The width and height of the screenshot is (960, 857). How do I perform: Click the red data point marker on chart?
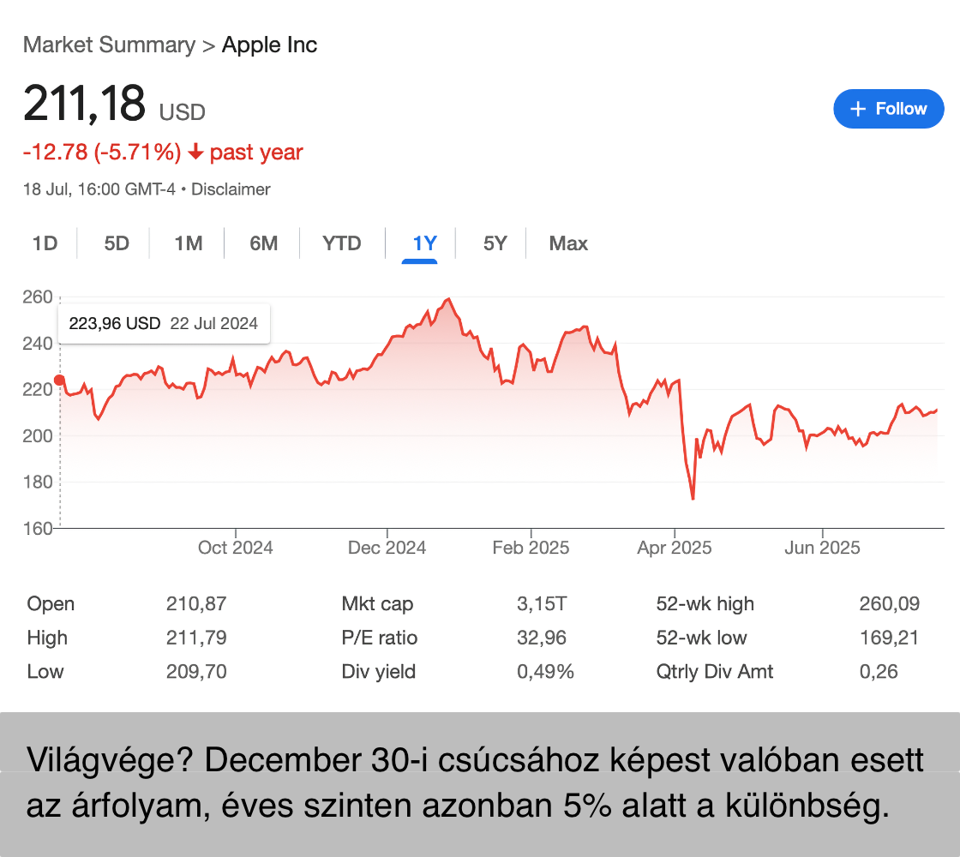coord(59,380)
